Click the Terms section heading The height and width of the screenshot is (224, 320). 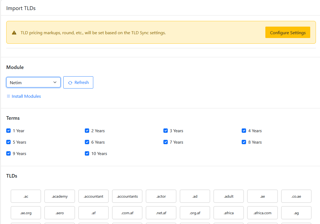pos(13,118)
